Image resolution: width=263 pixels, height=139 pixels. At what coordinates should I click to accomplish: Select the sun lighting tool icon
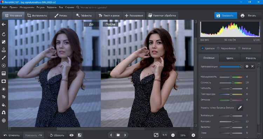[x=4, y=89]
